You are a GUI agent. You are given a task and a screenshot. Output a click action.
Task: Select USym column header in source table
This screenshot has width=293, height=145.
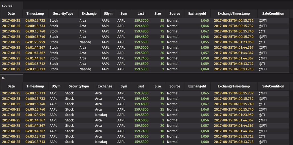(108, 13)
